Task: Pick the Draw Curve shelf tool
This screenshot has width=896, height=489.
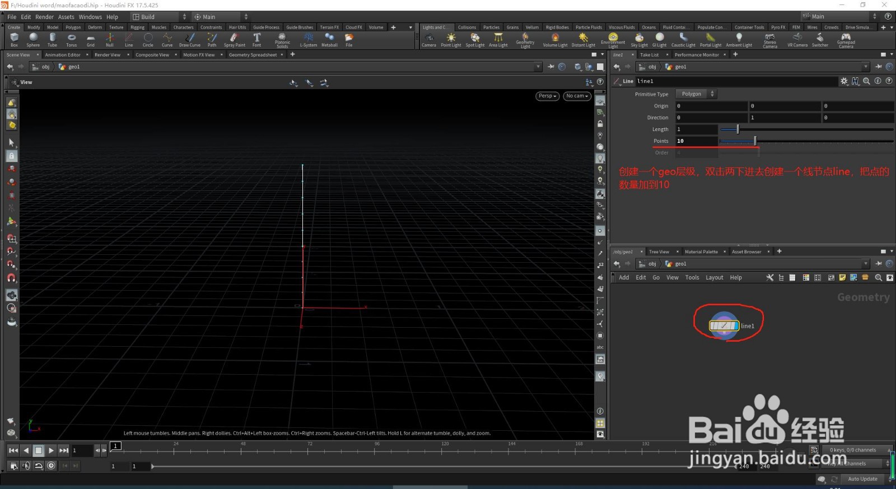Action: pos(190,40)
